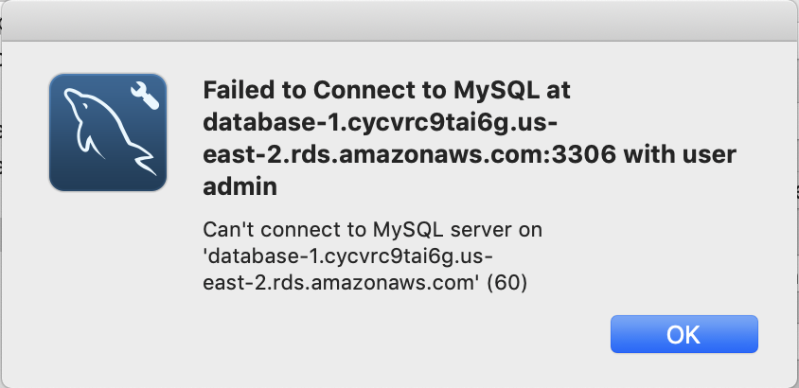Click the OK button to dismiss error
The height and width of the screenshot is (388, 799).
(x=684, y=334)
